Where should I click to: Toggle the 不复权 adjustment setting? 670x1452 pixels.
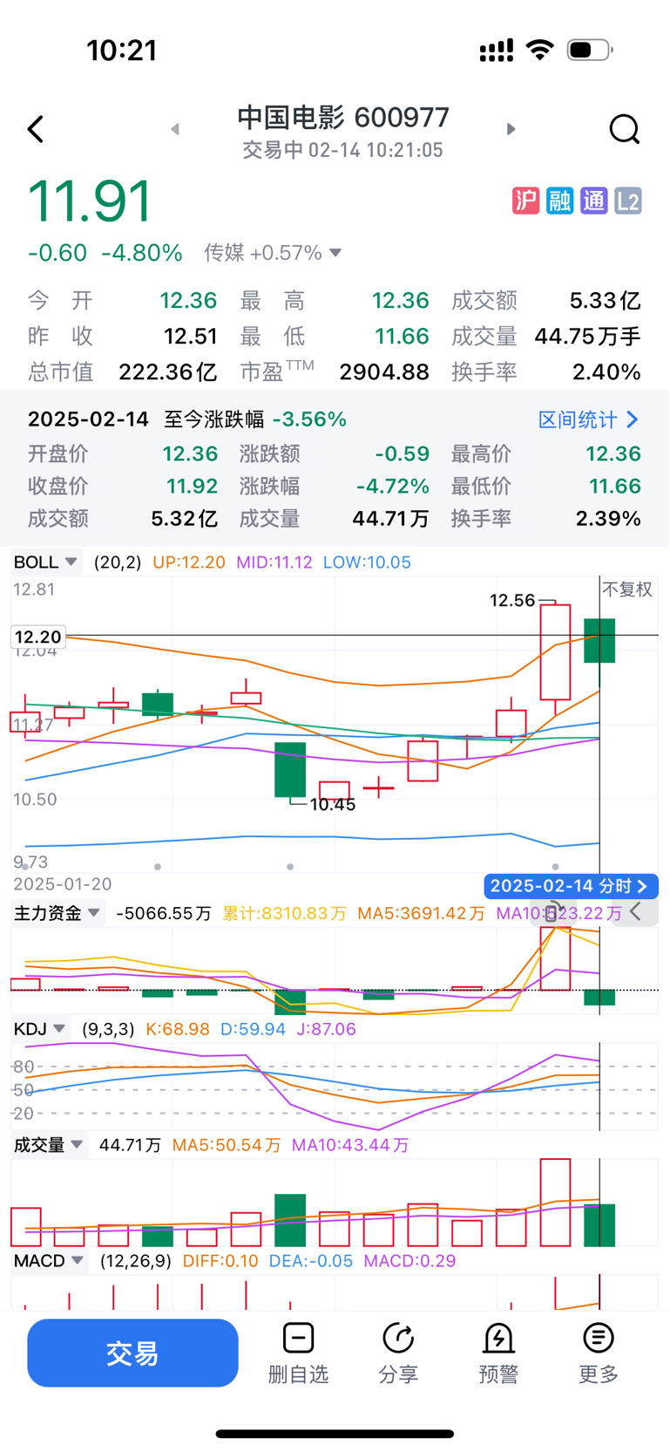click(627, 590)
